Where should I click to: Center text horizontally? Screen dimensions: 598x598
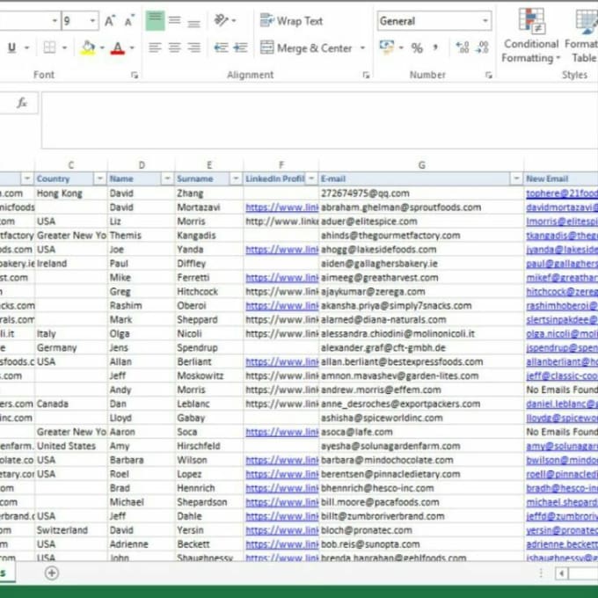(x=175, y=47)
